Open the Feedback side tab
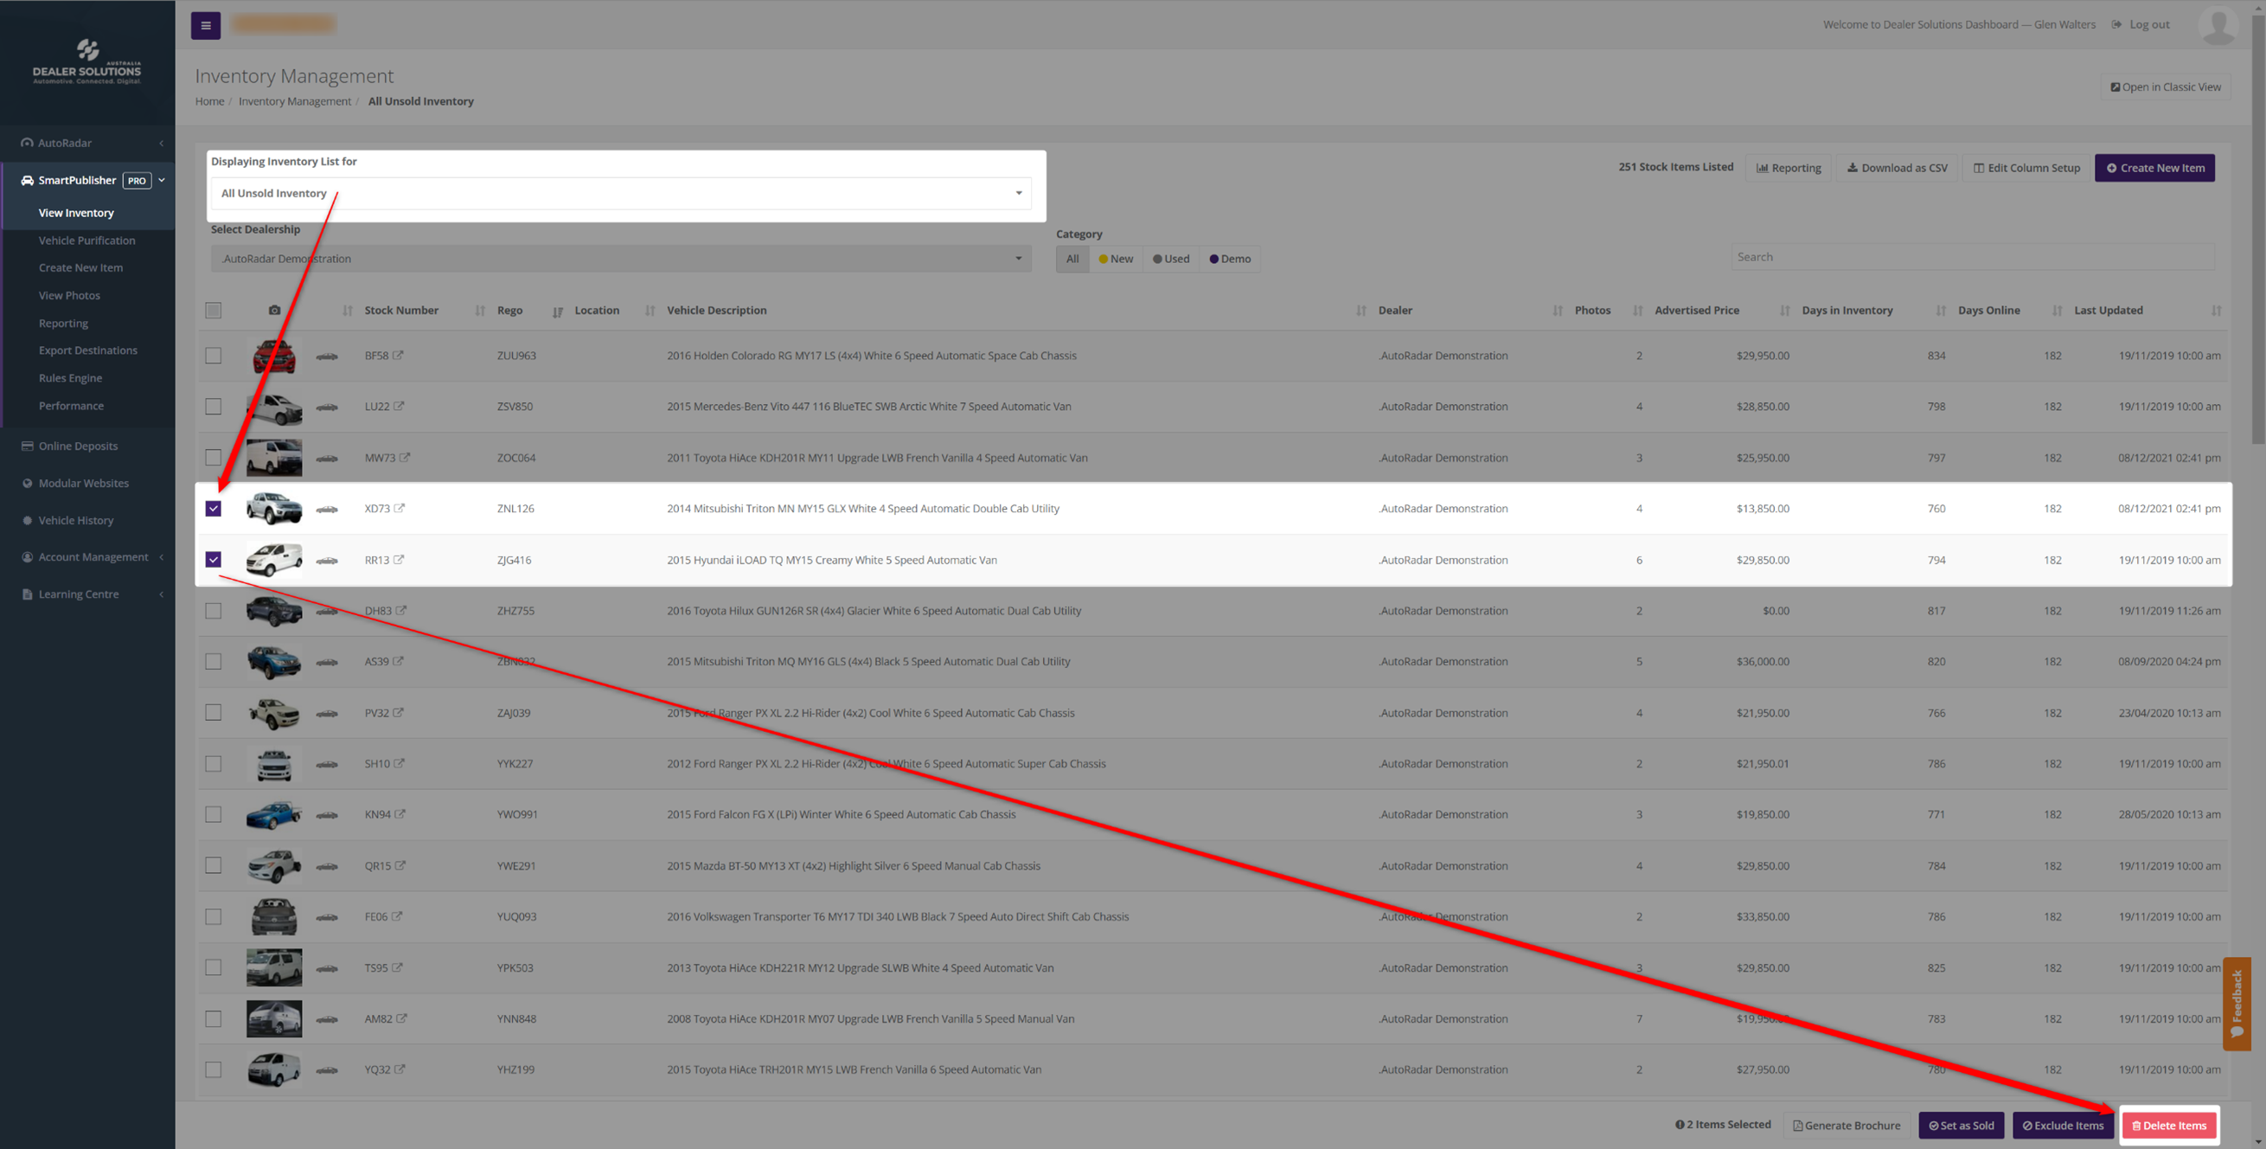 click(2236, 1004)
